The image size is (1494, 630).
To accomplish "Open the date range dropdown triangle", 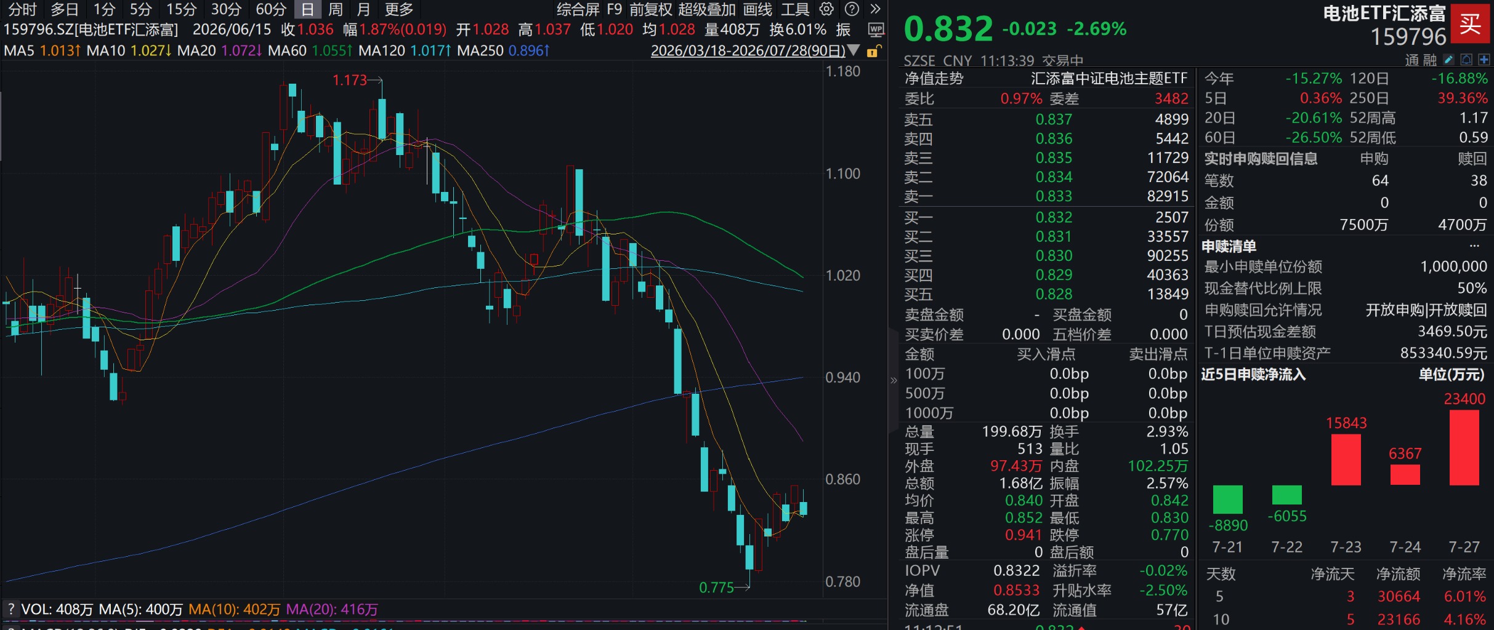I will (854, 50).
